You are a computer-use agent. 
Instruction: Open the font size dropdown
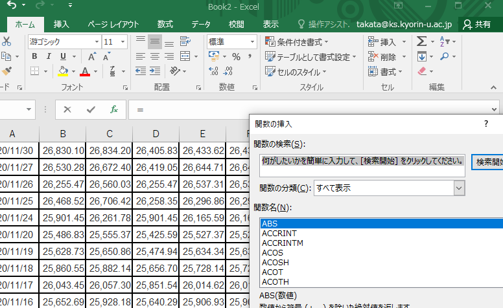pyautogui.click(x=123, y=41)
